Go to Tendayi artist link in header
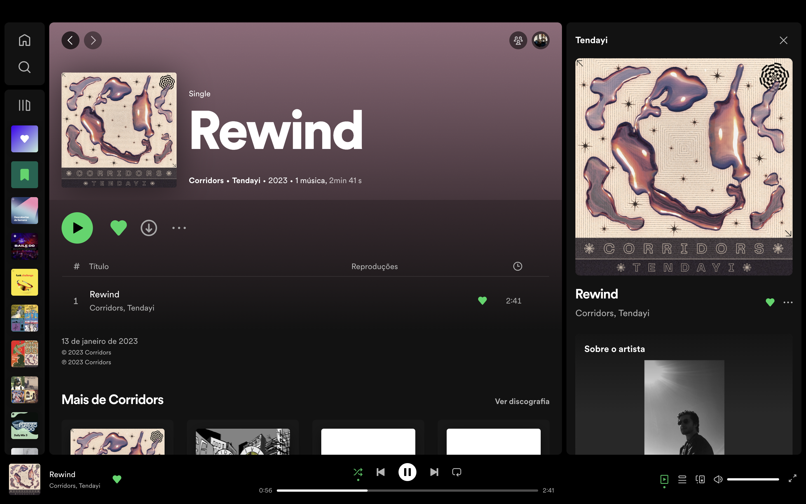Screen dimensions: 806x504 pyautogui.click(x=246, y=180)
